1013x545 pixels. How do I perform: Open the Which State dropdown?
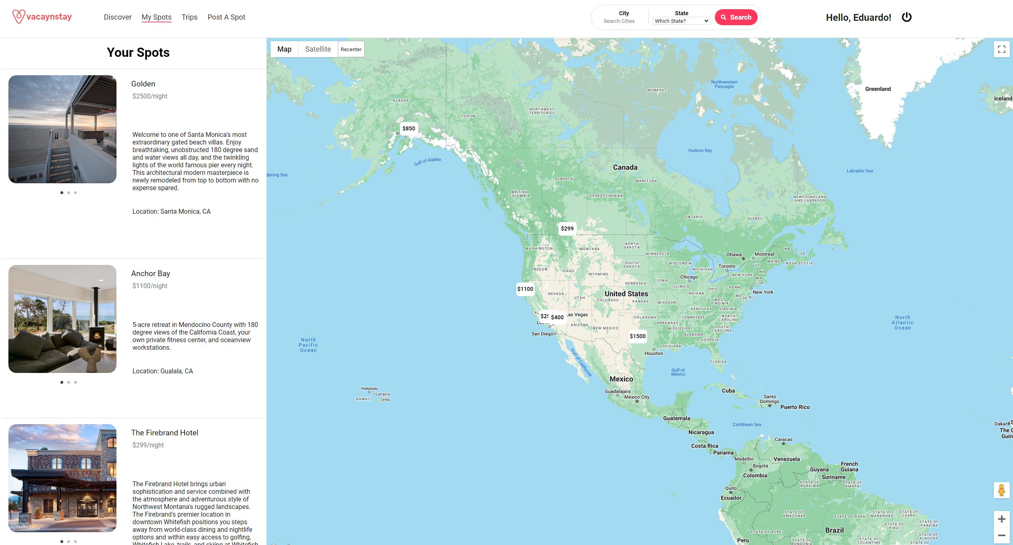[681, 21]
